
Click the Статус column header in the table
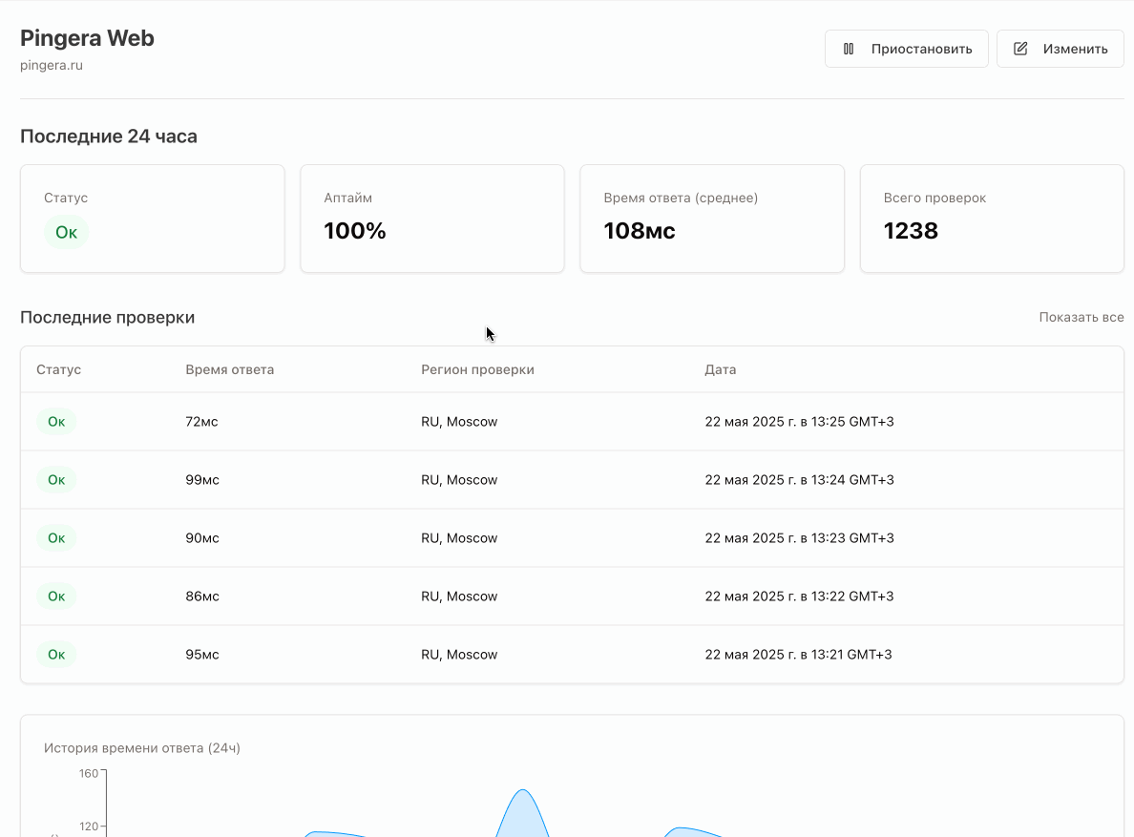pos(58,369)
